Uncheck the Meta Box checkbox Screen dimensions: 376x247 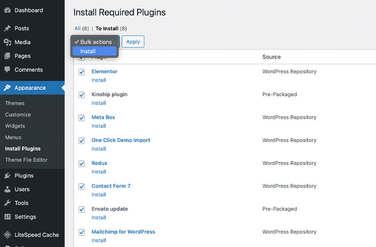(x=81, y=118)
